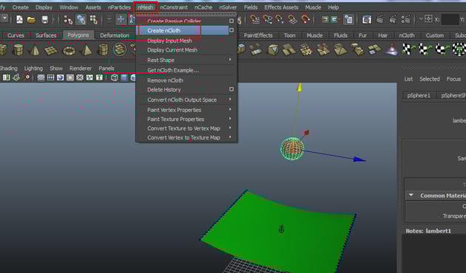This screenshot has width=466, height=273.
Task: Click the circled soccer ball shelf icon
Action: (x=120, y=49)
